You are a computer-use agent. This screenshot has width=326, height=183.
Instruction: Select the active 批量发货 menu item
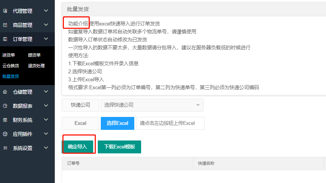click(11, 76)
